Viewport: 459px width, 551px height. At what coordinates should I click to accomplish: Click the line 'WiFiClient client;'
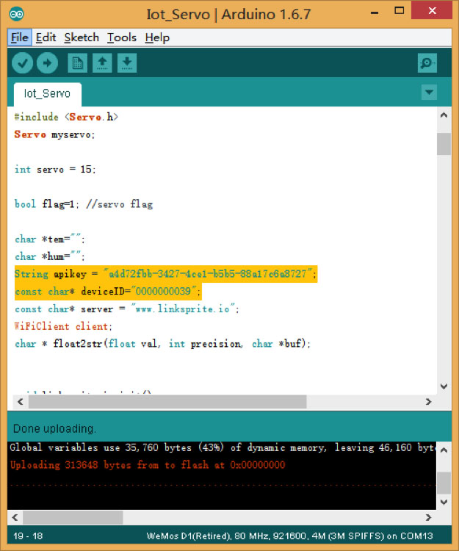pos(63,326)
